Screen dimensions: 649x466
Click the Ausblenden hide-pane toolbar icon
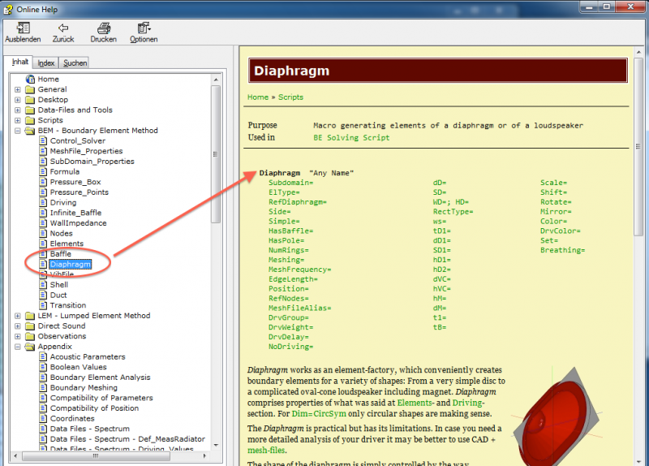(x=23, y=28)
